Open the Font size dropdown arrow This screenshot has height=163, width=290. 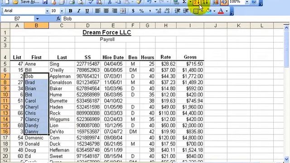point(62,11)
